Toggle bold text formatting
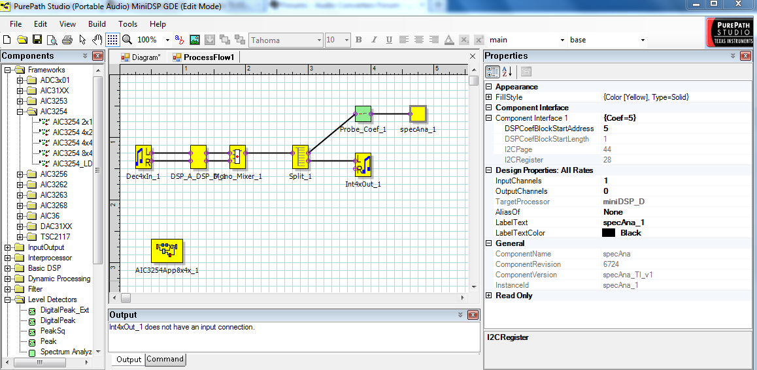 click(x=359, y=40)
